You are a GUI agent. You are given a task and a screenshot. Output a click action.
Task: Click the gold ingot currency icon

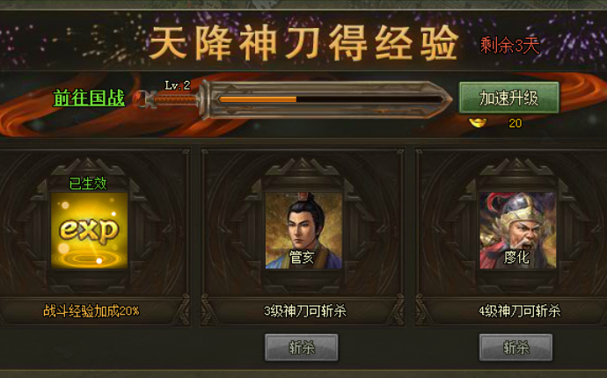tap(478, 123)
